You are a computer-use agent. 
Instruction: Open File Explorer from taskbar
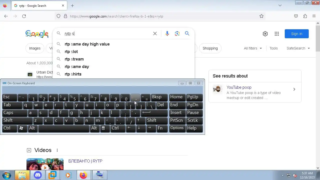tap(22, 175)
